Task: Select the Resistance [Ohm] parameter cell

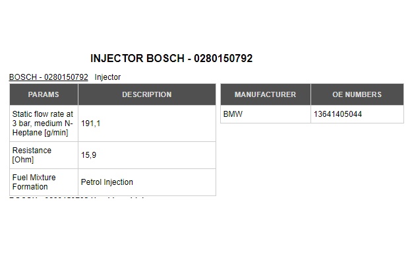Action: point(44,155)
